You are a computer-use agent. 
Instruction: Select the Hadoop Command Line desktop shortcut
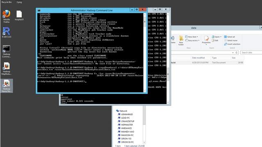pyautogui.click(x=7, y=51)
